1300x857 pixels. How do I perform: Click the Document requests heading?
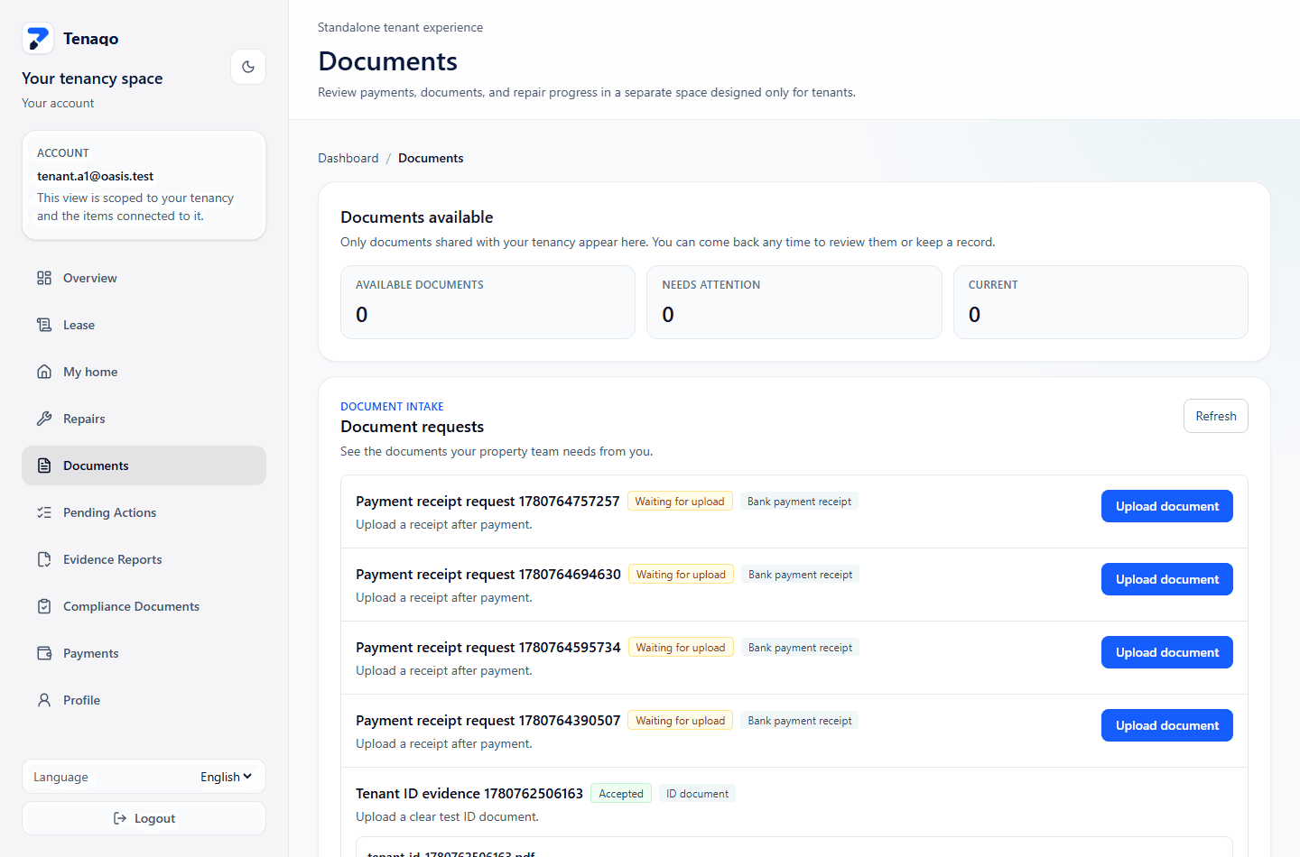412,427
